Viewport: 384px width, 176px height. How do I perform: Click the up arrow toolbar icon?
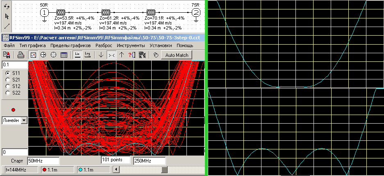pos(121,55)
